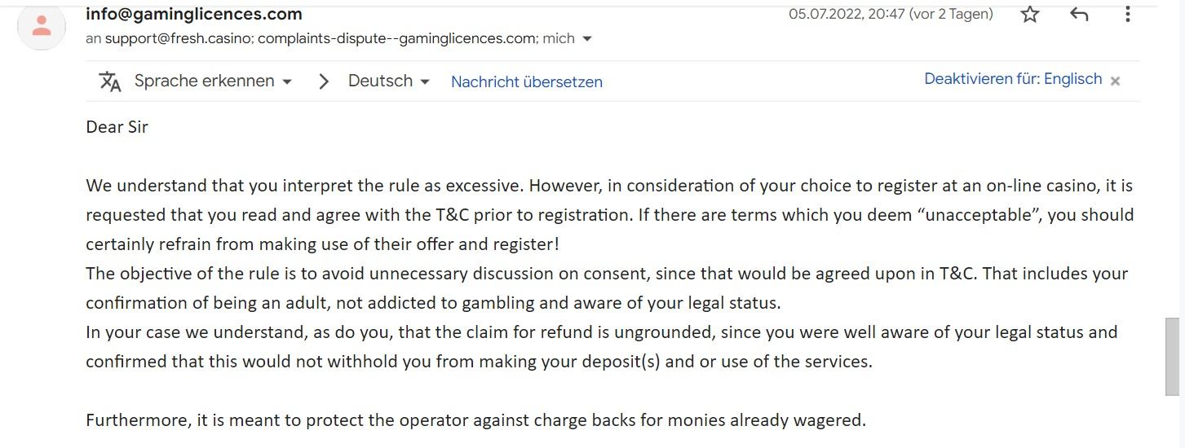
Task: Click 'Deaktivieren für: Englisch' link
Action: [1013, 79]
